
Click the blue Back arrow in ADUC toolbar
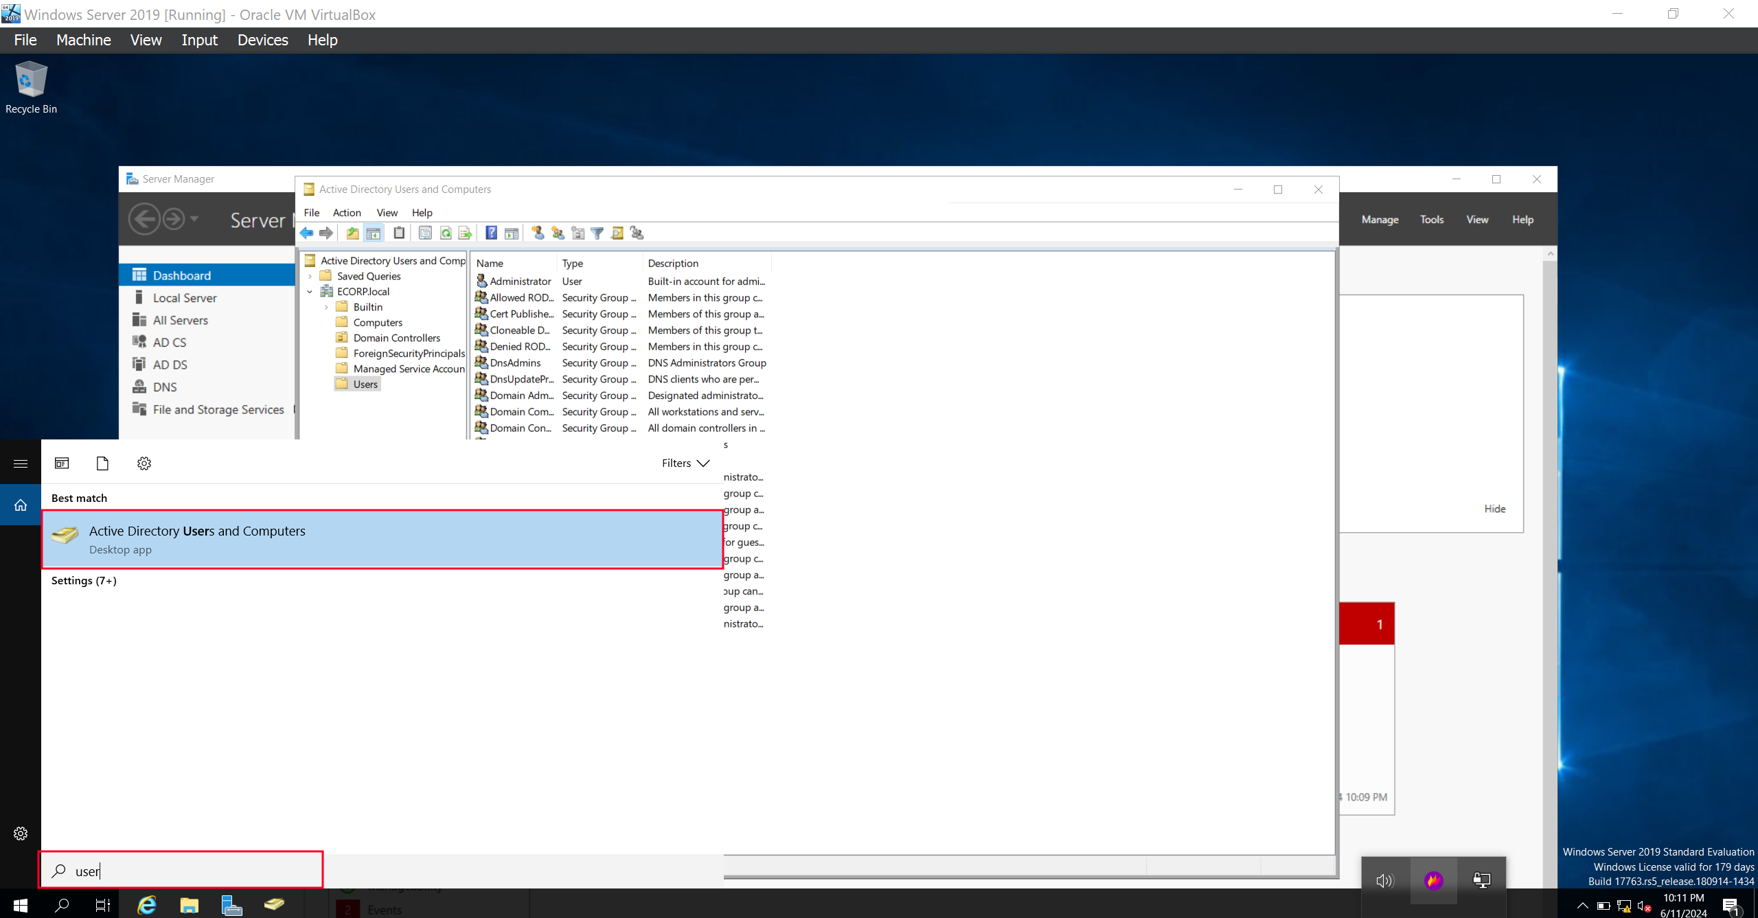[x=307, y=233]
